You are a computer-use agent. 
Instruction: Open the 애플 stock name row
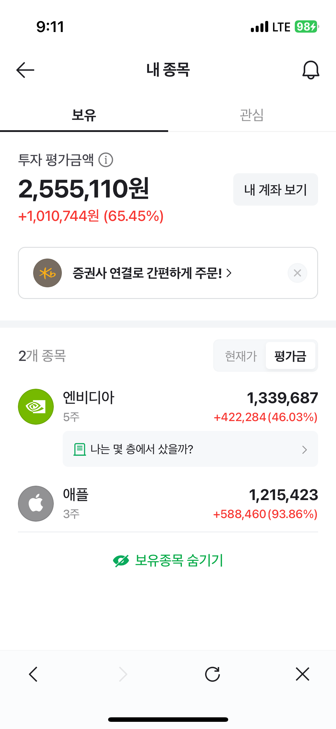pos(76,495)
